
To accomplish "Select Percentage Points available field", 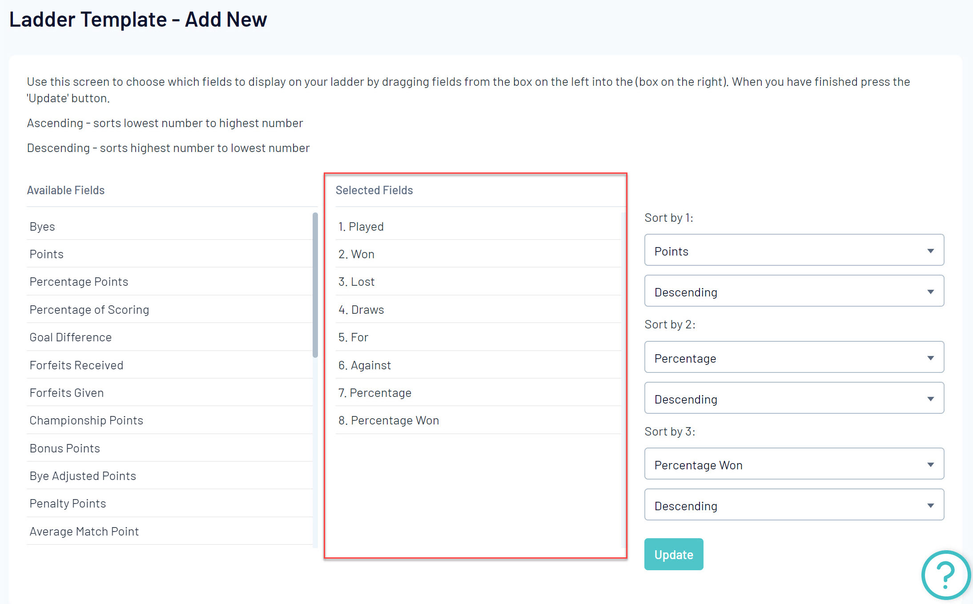I will pos(169,282).
